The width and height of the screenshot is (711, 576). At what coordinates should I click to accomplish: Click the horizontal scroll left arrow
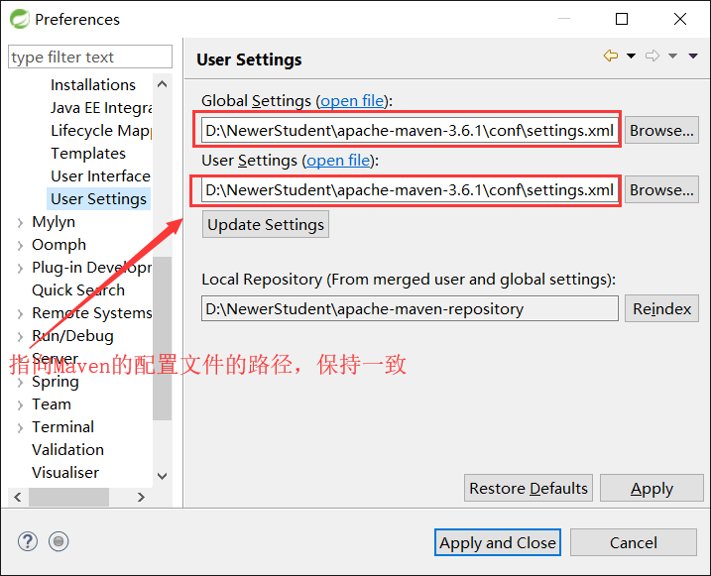[18, 497]
